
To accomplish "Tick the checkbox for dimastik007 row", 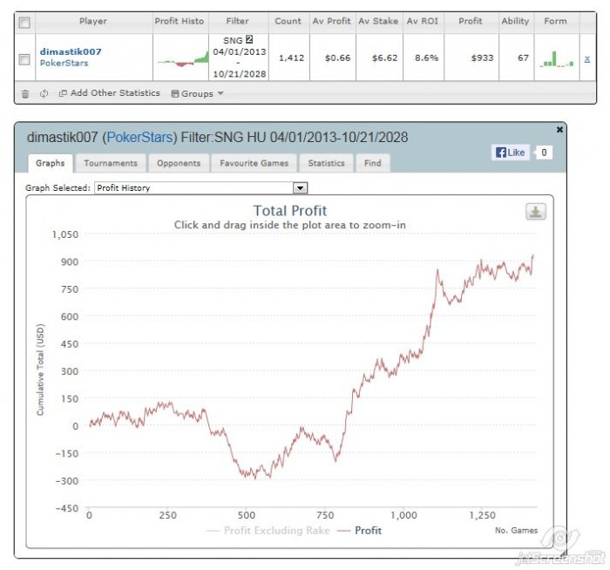I will pyautogui.click(x=24, y=59).
